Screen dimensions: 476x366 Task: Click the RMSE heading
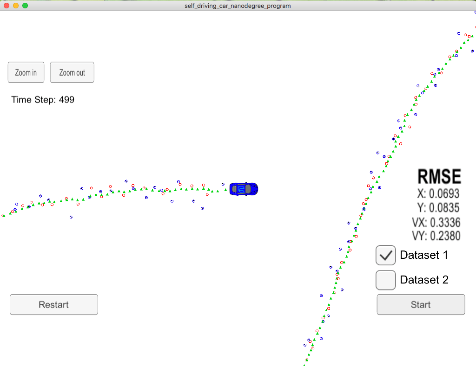click(x=439, y=177)
